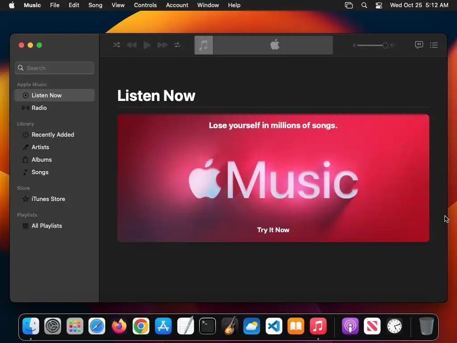Click the Stage Manager menu bar icon

[349, 5]
